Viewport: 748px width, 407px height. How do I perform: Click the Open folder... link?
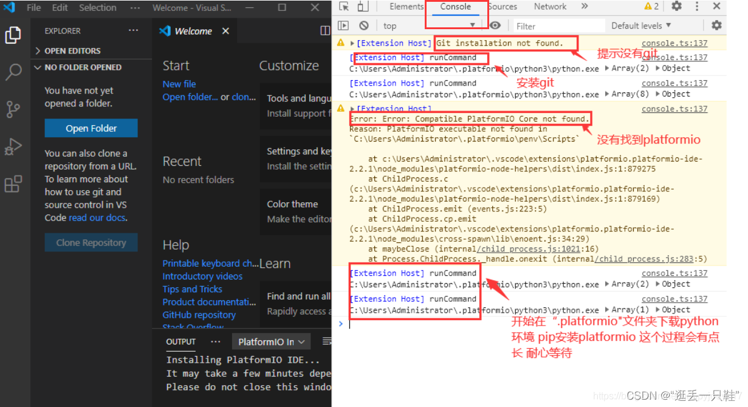[x=190, y=97]
